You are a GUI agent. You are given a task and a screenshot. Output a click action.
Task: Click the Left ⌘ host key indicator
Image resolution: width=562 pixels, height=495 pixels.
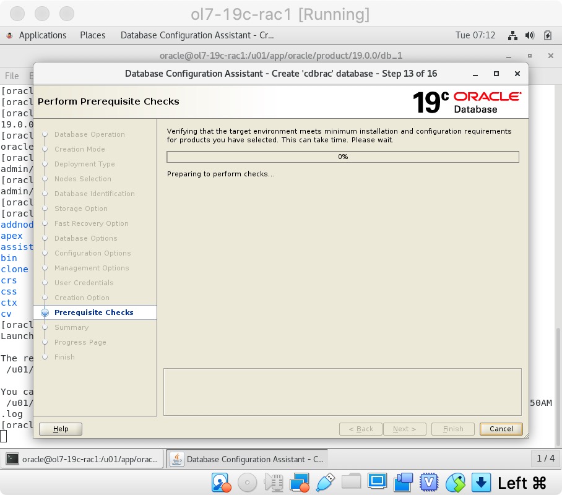coord(522,483)
